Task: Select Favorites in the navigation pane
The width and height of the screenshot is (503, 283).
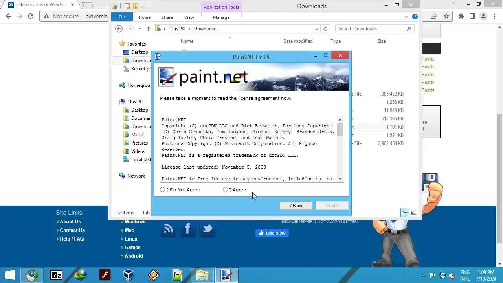Action: point(136,44)
